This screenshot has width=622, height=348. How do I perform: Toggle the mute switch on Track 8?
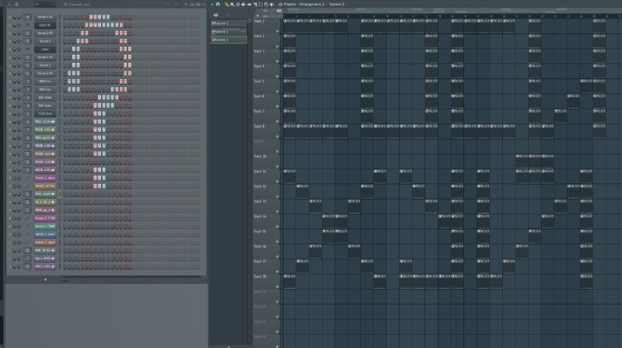tap(278, 137)
